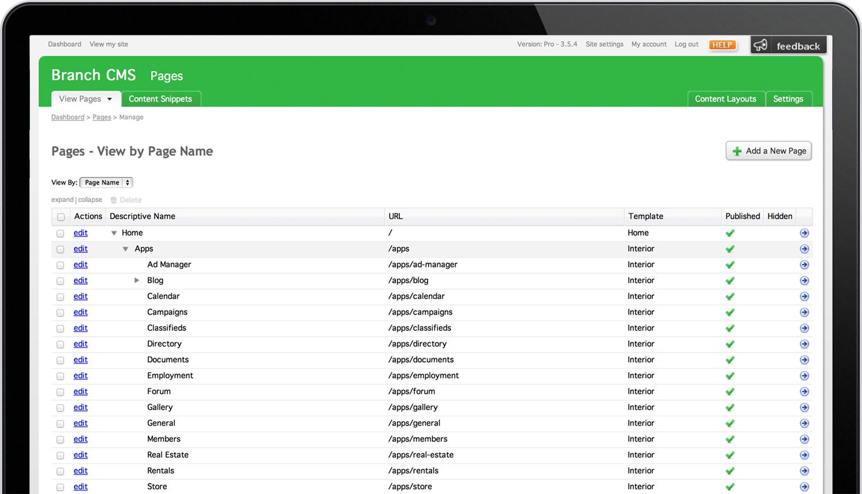Click the expand link above table

(62, 200)
